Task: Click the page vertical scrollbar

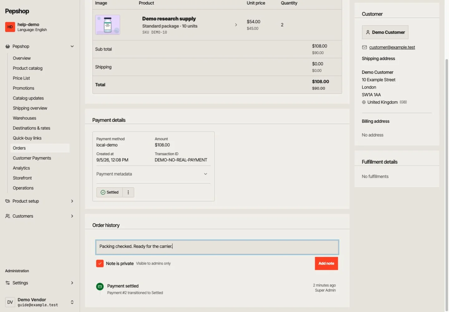Action: point(447,184)
